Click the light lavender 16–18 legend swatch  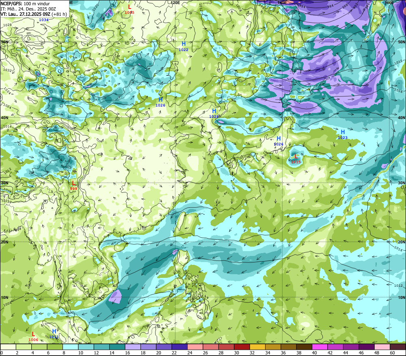coord(133,347)
